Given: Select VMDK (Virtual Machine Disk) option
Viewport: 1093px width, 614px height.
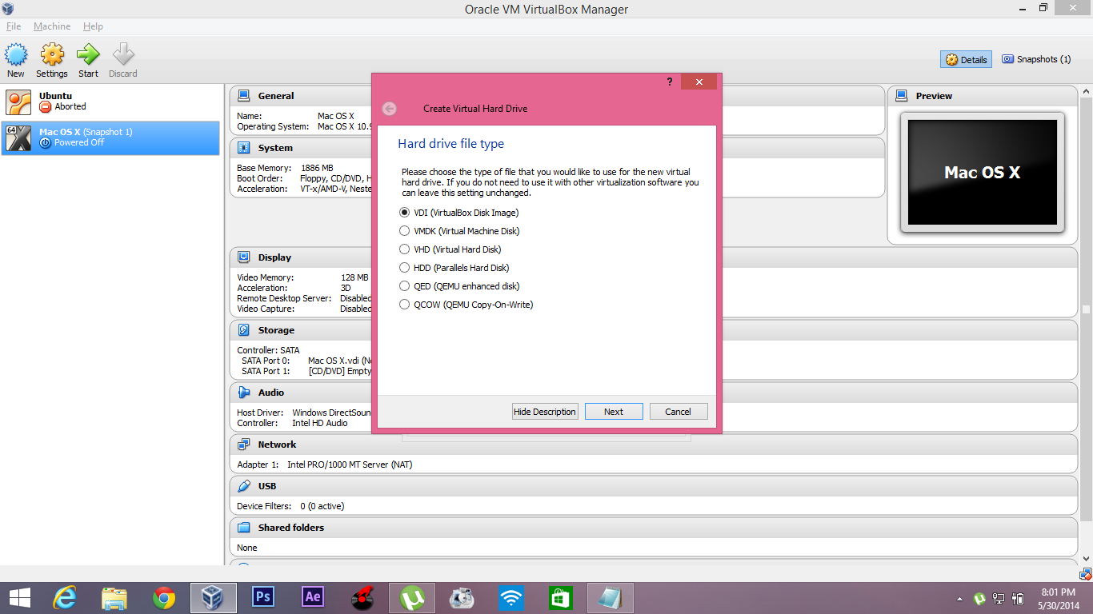Looking at the screenshot, I should (x=459, y=231).
